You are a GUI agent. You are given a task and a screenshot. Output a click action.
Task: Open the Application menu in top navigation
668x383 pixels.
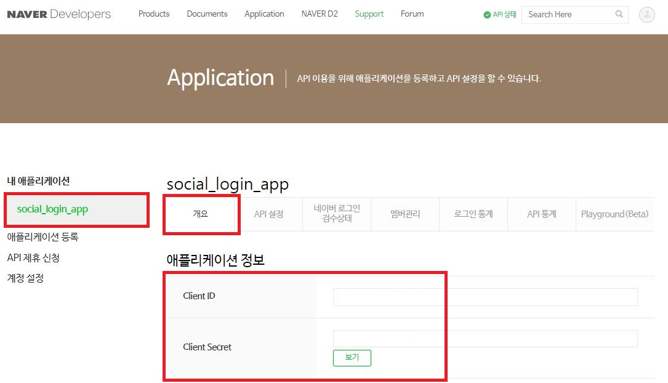tap(264, 14)
